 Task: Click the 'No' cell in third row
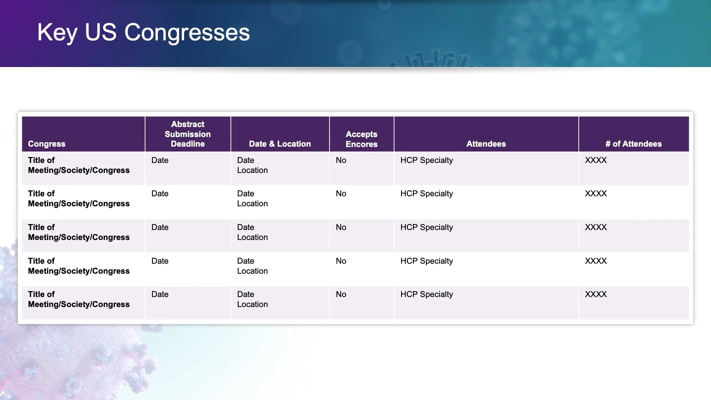341,227
